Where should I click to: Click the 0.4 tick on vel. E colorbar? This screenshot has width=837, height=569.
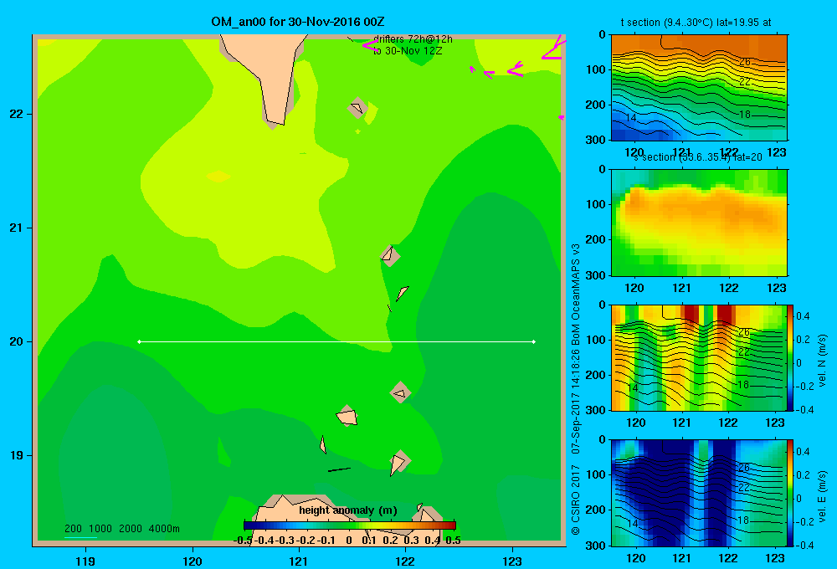pos(803,452)
